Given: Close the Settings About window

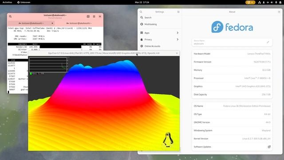Looking at the screenshot, I should (x=279, y=12).
